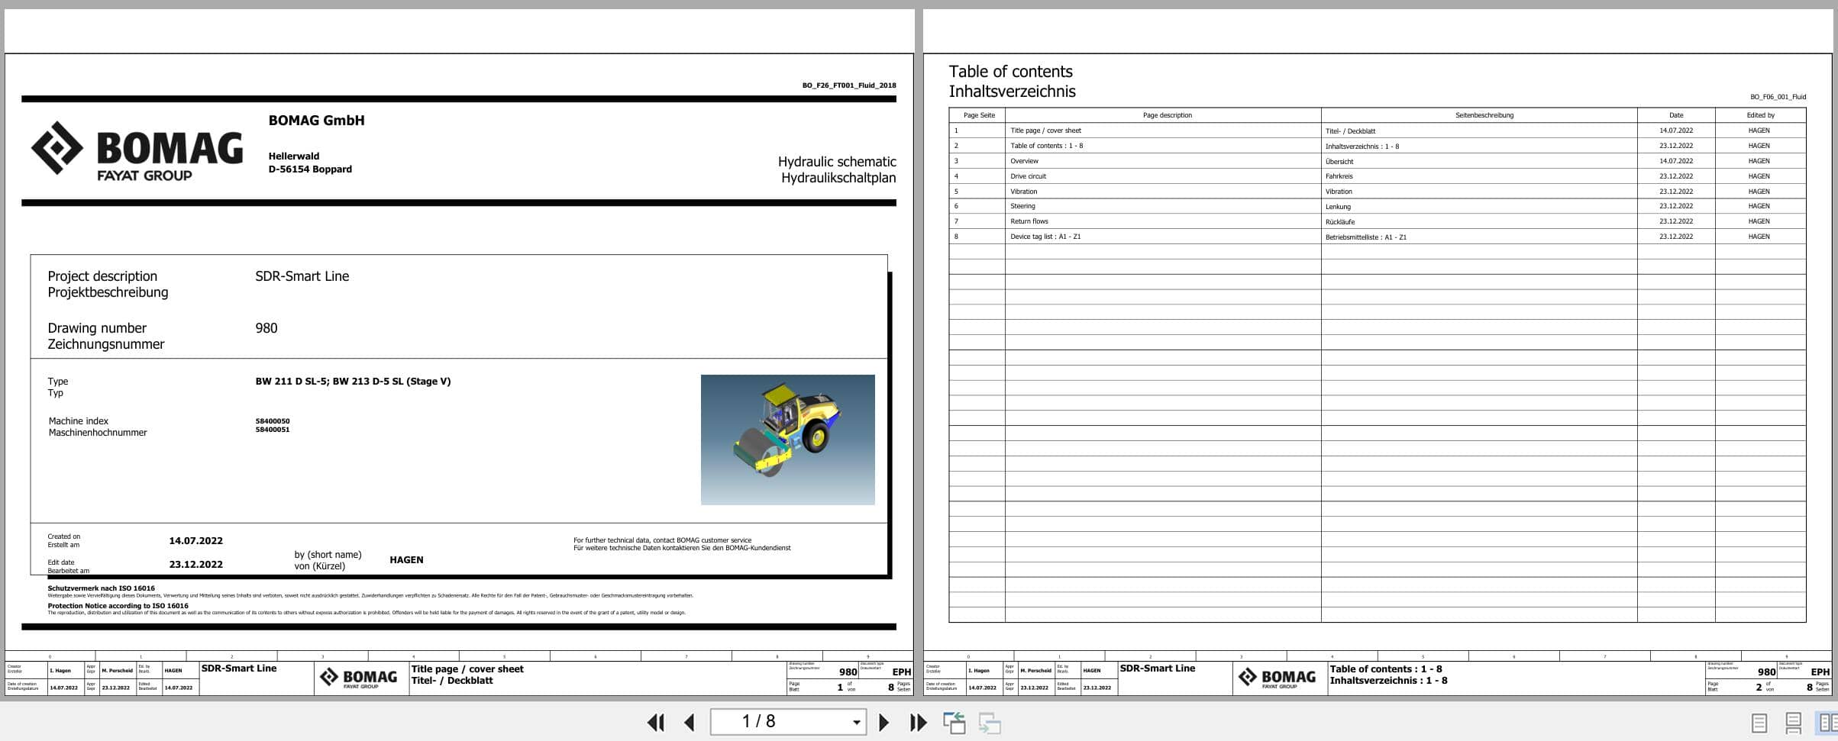Click the 'Page description' column header
The image size is (1838, 741).
click(1167, 115)
